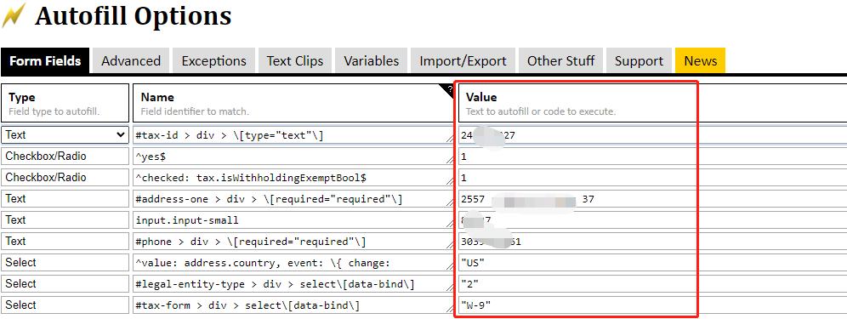Open Type selector for #phone row
Viewport: 847px width, 319px height.
[65, 241]
